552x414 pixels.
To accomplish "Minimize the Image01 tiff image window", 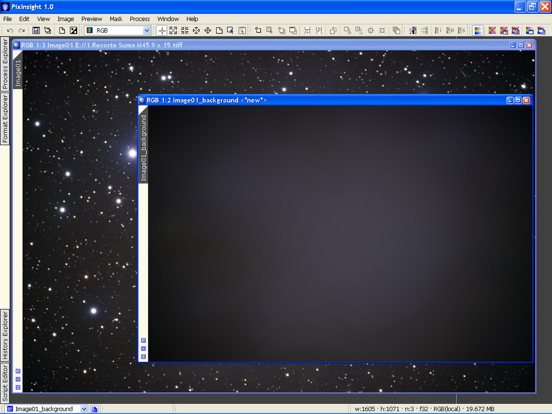I will 513,45.
